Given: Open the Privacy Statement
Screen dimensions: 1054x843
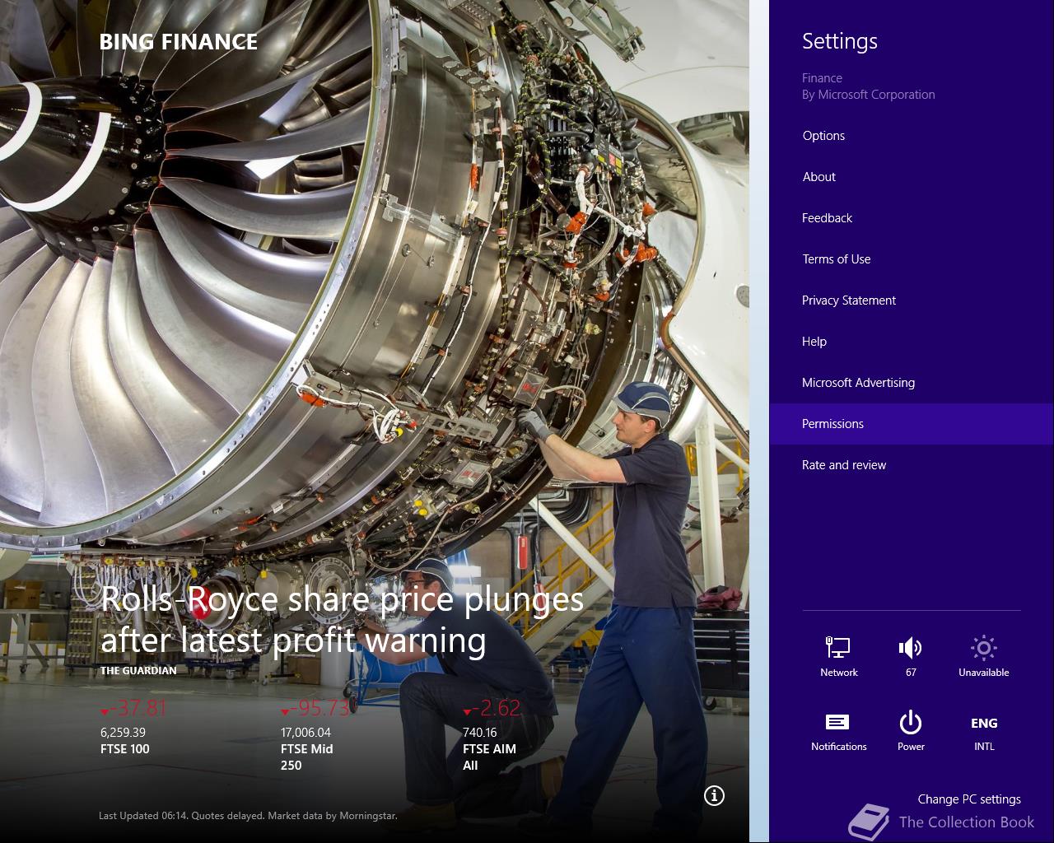Looking at the screenshot, I should coord(912,300).
